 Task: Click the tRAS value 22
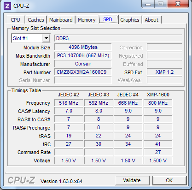coord(99,136)
